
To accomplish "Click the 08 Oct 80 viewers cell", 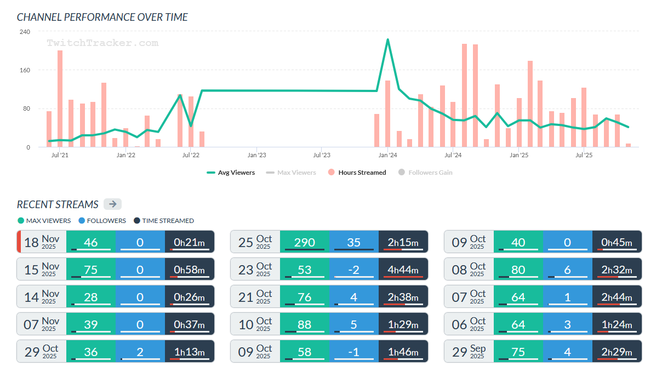I will point(518,269).
